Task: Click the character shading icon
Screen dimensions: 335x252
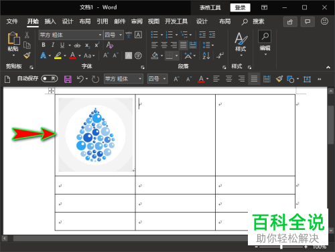Action: [129, 55]
